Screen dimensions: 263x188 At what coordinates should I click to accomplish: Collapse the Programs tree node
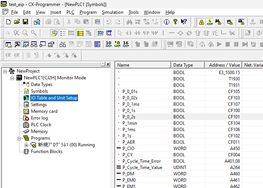19,138
